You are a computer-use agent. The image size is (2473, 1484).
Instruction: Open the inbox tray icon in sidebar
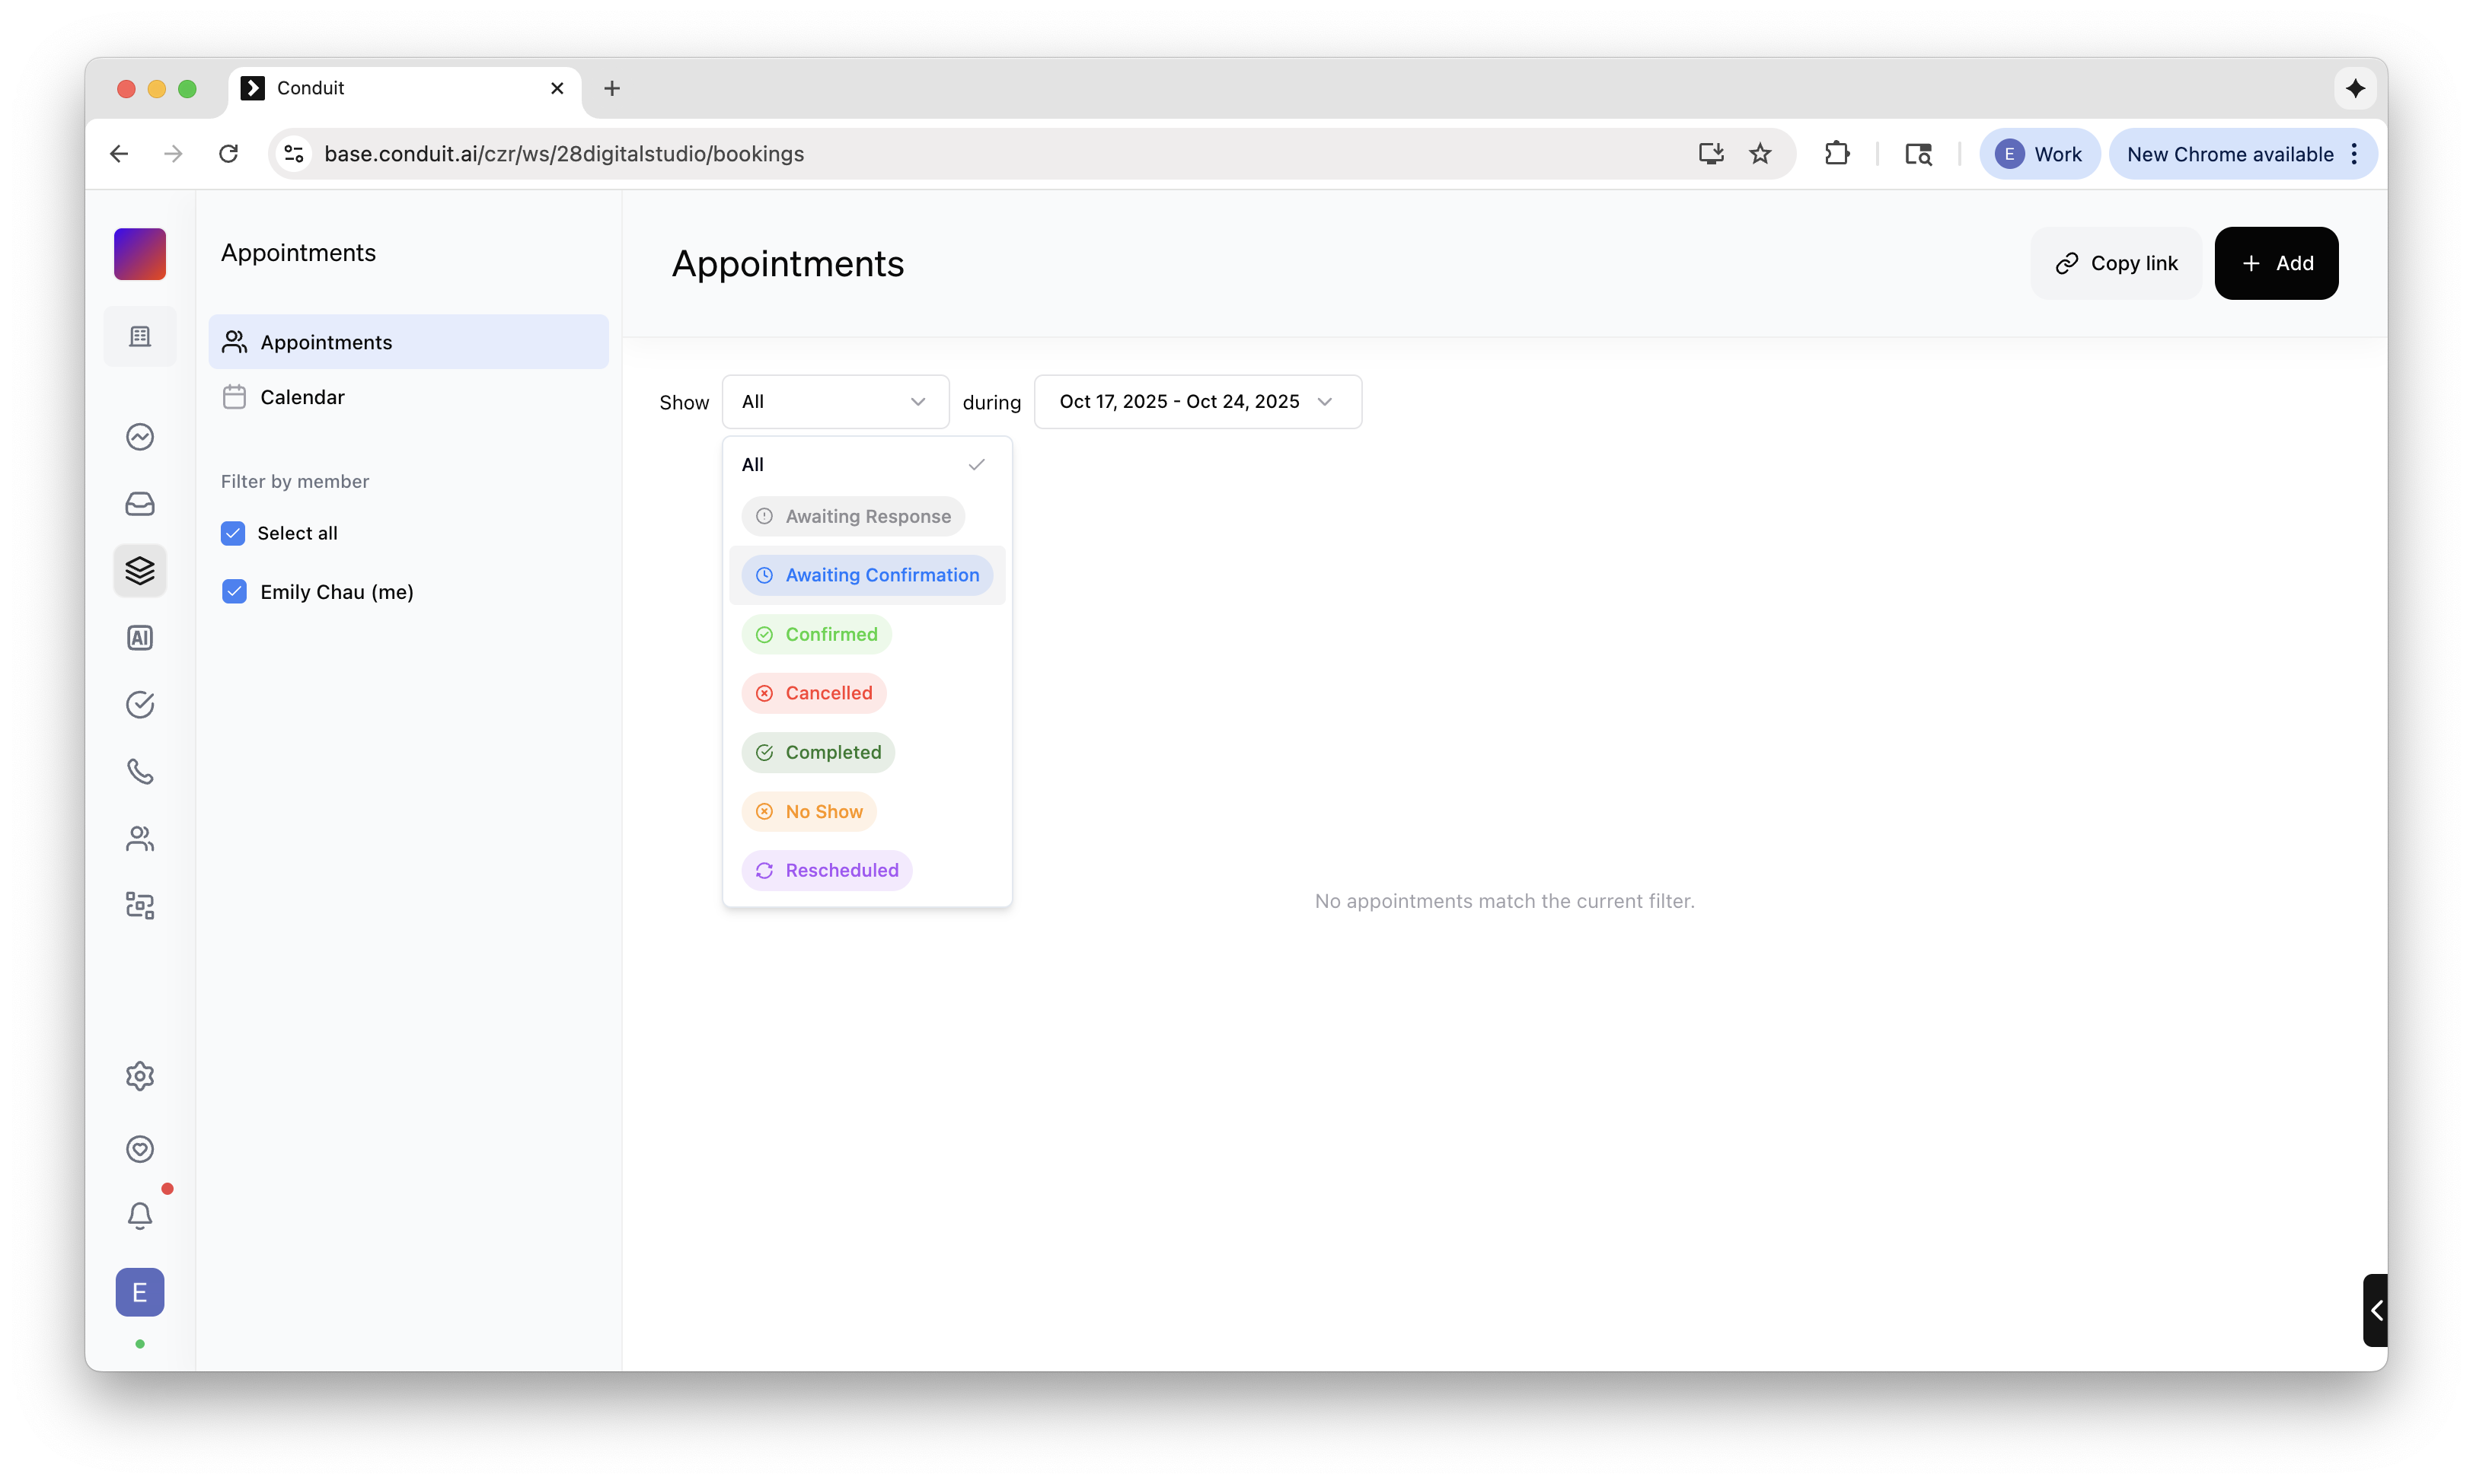[140, 504]
